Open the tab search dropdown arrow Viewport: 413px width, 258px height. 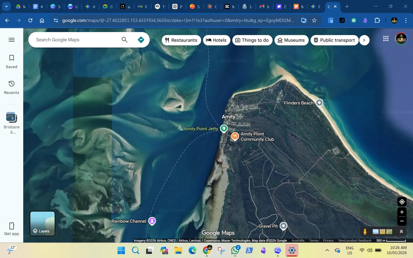[6, 6]
